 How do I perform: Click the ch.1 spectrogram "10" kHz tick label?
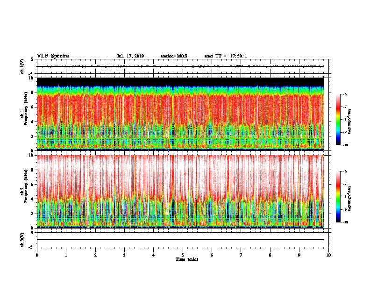[x=31, y=78]
